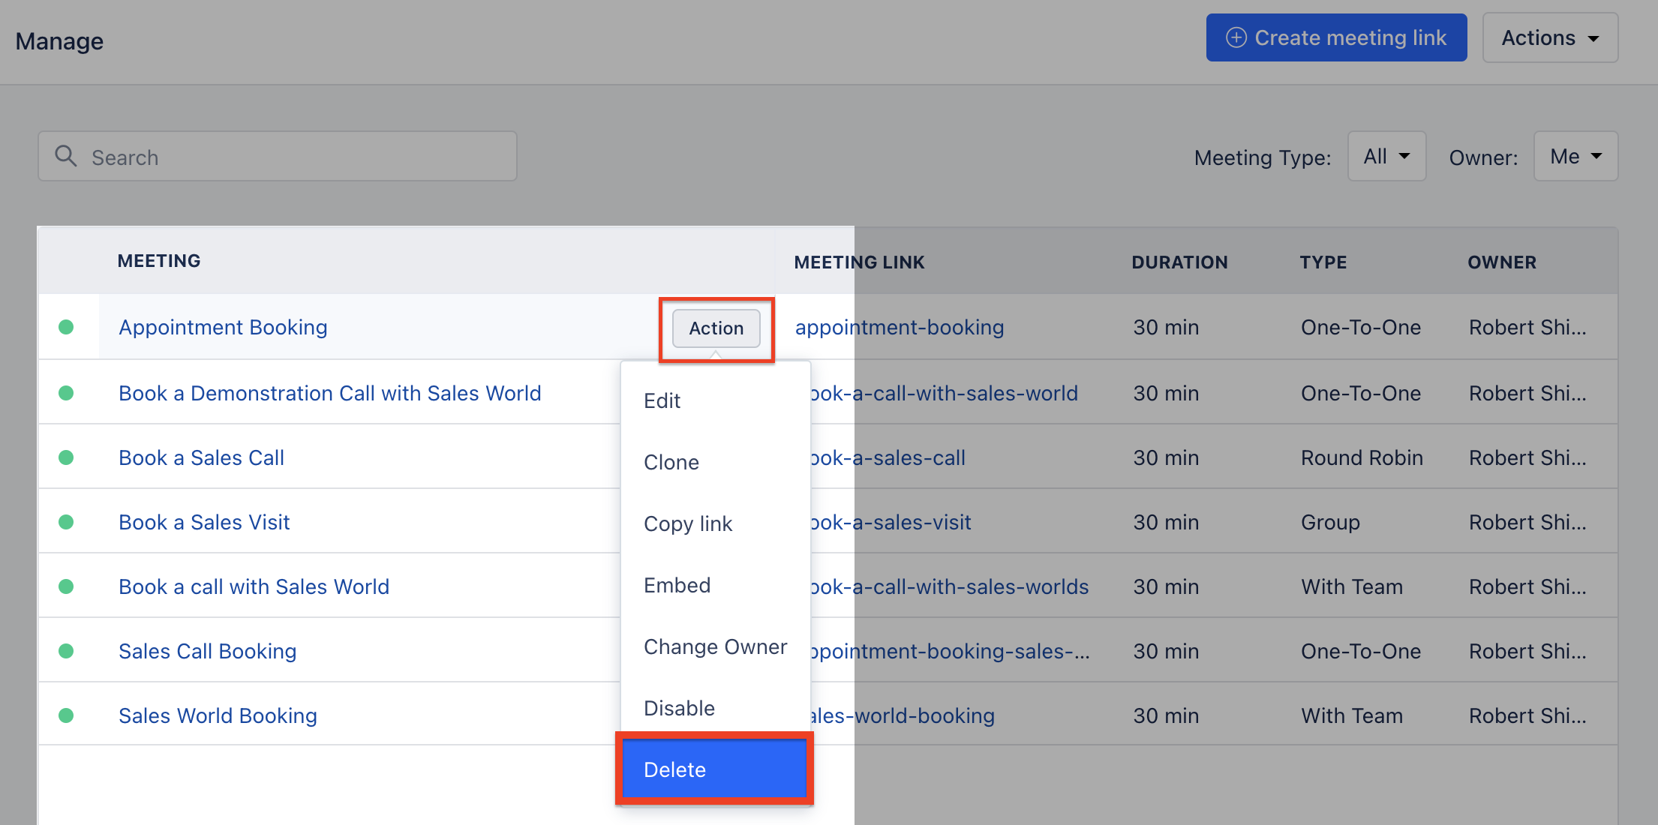Click the search magnifier icon
The height and width of the screenshot is (825, 1658).
[x=66, y=156]
